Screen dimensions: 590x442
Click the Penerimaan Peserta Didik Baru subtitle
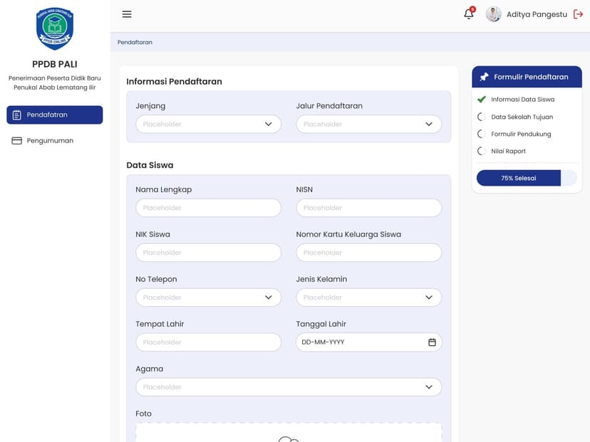tap(55, 78)
